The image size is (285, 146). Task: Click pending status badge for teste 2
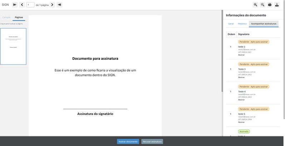coord(254,42)
